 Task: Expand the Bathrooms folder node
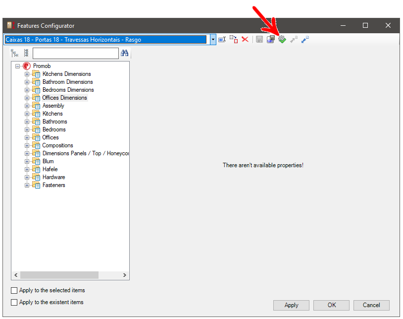point(27,122)
